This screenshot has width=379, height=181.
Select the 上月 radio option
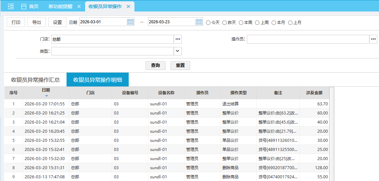tap(290, 23)
